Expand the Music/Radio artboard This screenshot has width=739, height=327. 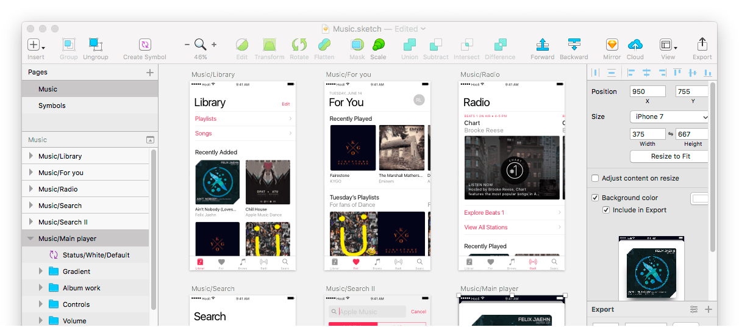point(31,189)
